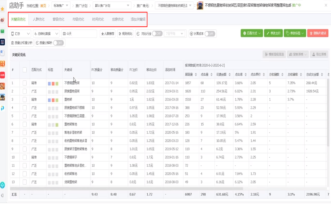The height and width of the screenshot is (206, 331).
Task: Switch to 添加关键词 tab
Action: pos(138,20)
